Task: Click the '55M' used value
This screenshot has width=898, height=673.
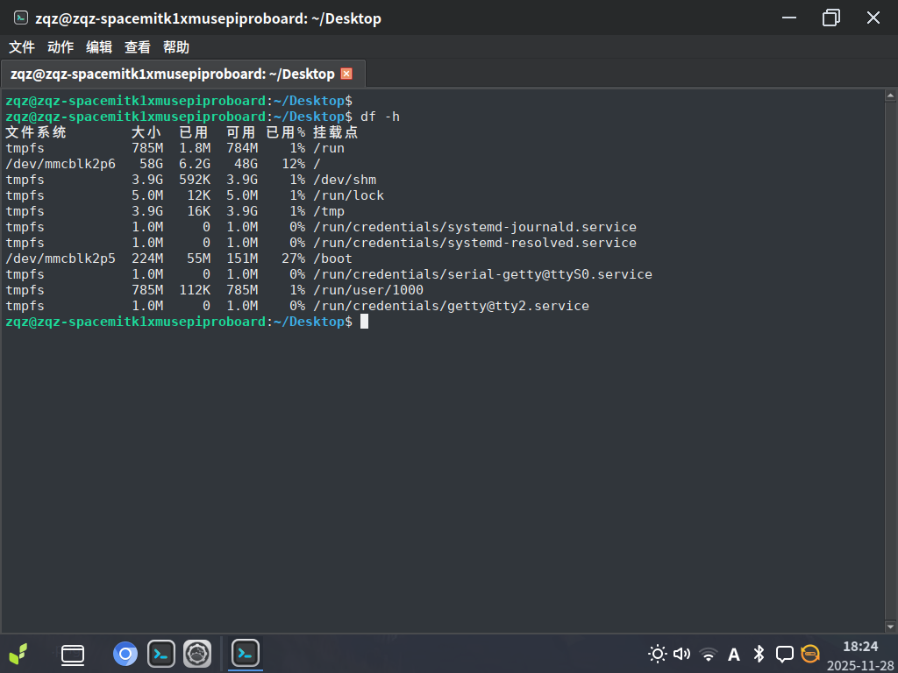Action: pyautogui.click(x=199, y=259)
